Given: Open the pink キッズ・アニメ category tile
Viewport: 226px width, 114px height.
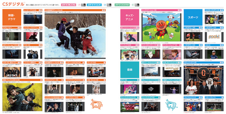Looking at the screenshot, I should tap(130, 18).
